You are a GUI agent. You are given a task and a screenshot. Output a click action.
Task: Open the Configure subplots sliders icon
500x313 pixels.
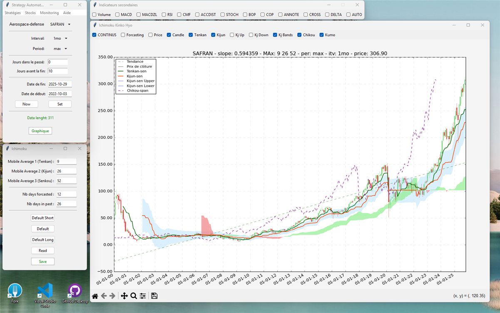point(143,296)
